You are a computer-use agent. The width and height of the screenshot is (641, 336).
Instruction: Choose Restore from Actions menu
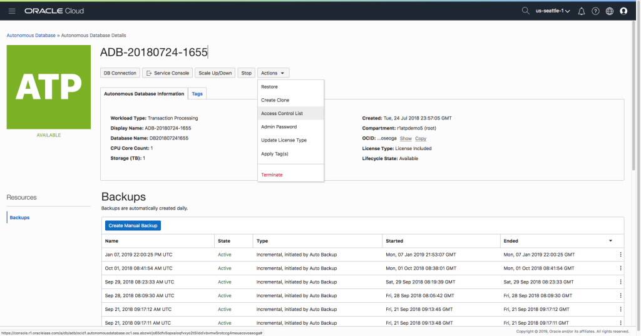pyautogui.click(x=269, y=86)
